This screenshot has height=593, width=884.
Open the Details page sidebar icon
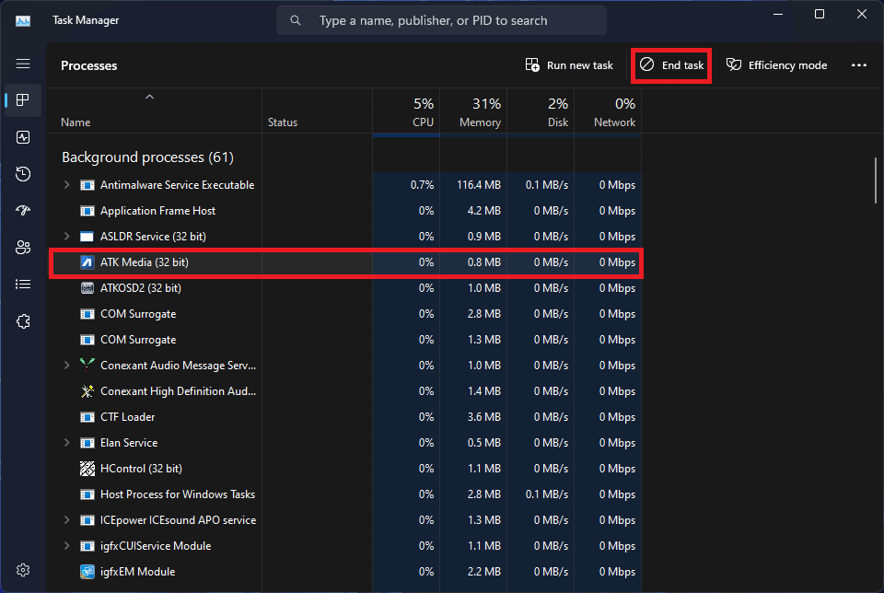[x=23, y=285]
